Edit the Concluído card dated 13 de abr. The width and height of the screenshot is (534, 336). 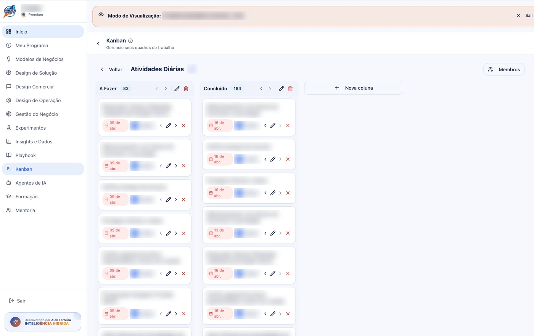coord(273,233)
